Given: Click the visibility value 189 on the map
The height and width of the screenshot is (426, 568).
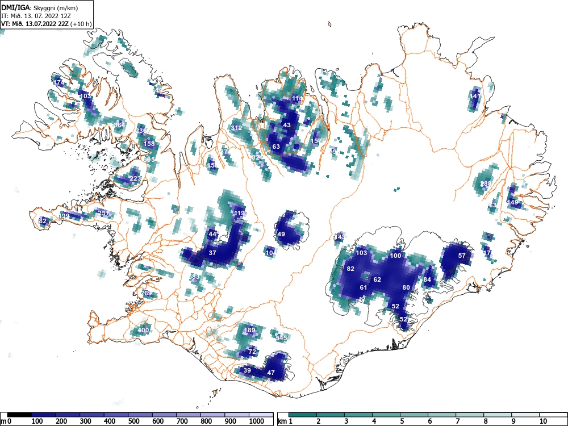Looking at the screenshot, I should tap(249, 330).
